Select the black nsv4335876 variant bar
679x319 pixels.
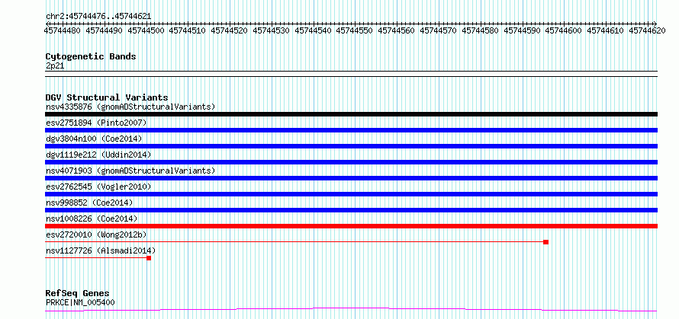351,114
